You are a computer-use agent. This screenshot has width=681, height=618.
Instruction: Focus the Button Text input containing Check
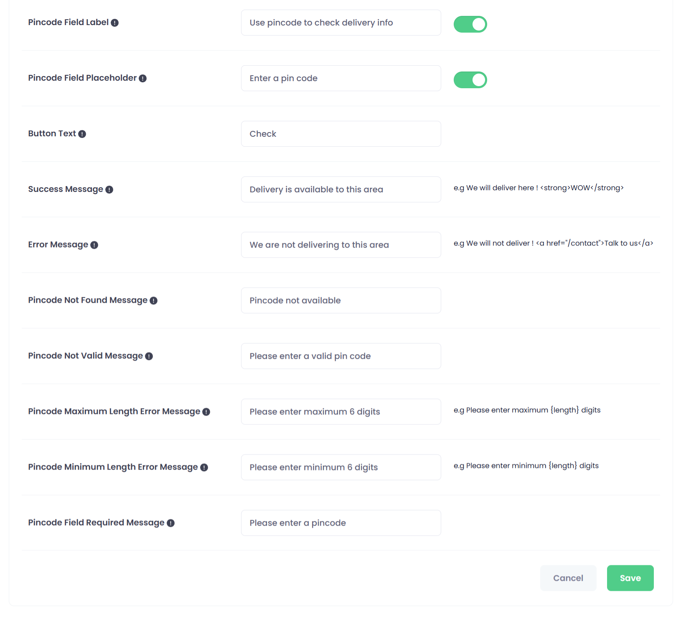[x=341, y=134]
